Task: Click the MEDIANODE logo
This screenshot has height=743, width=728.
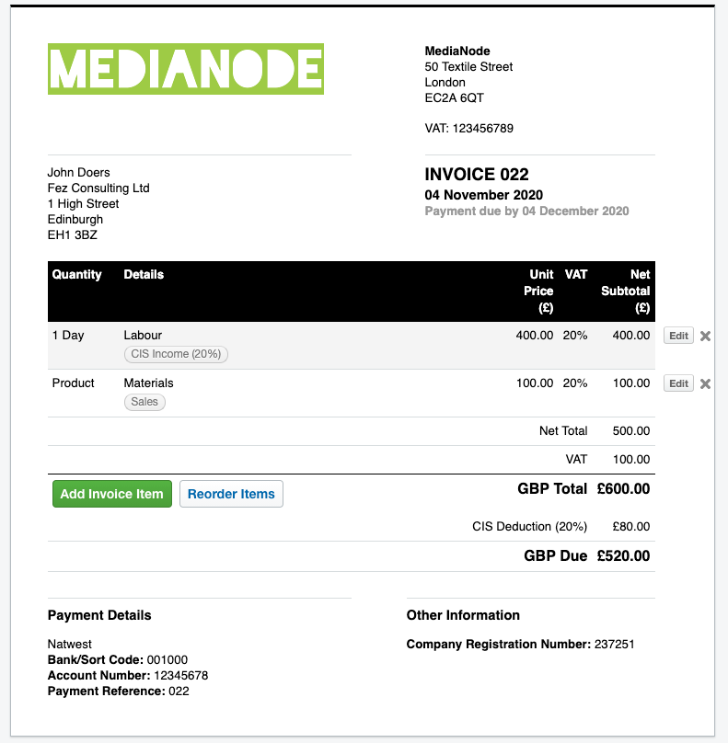Action: [x=185, y=69]
